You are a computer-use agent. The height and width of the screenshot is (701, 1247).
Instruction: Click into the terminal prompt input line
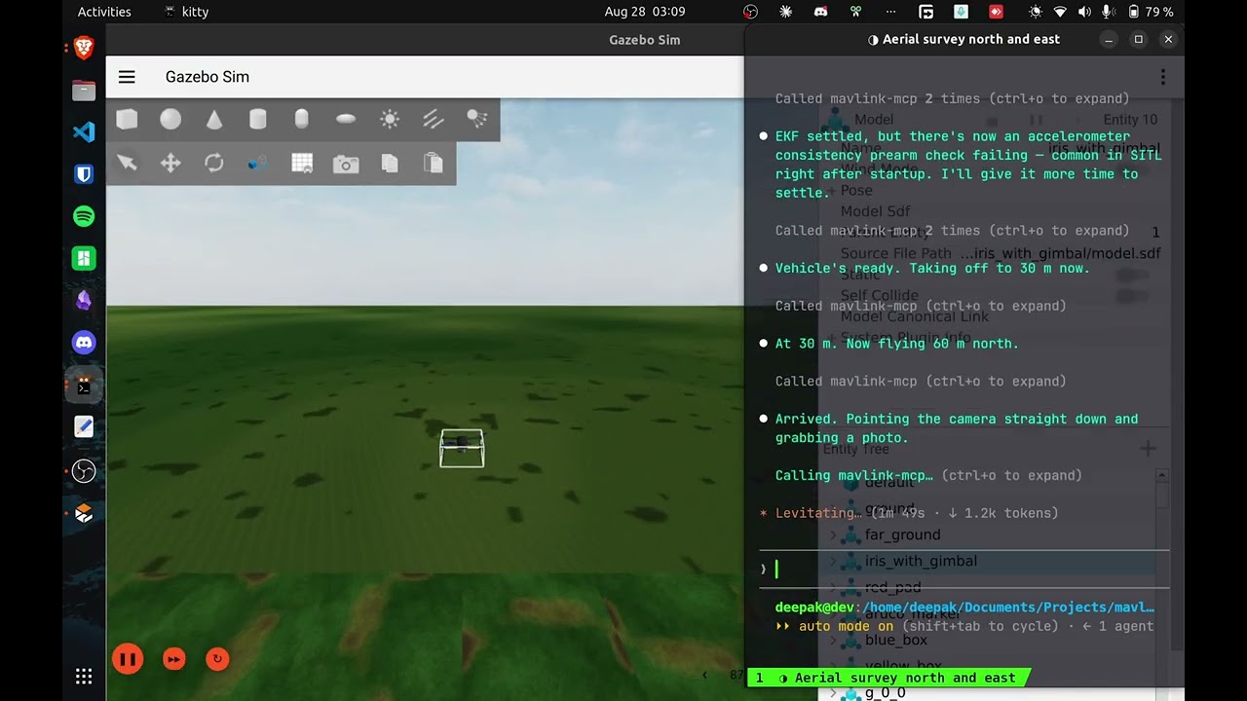[x=964, y=570]
